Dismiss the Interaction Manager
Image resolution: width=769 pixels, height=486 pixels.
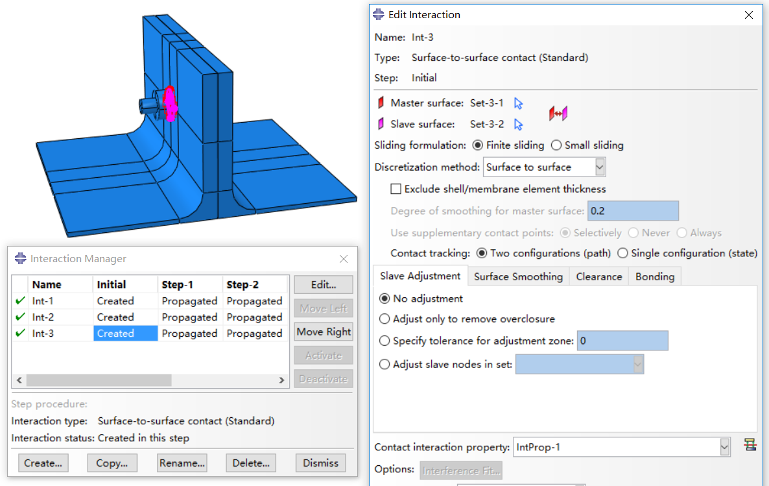(x=321, y=463)
